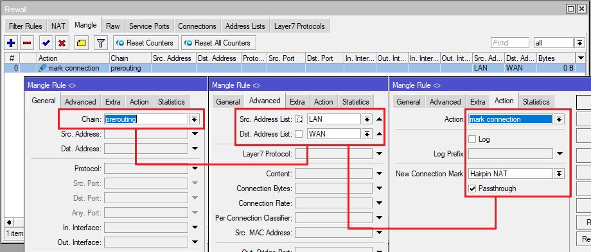
Task: Switch to the Filter Rules tab
Action: click(x=25, y=26)
